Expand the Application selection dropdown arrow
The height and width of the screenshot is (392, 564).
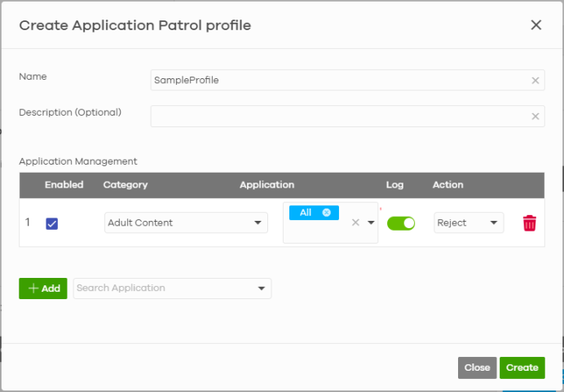click(x=371, y=222)
